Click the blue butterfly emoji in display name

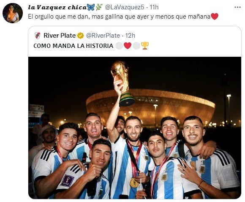point(91,7)
